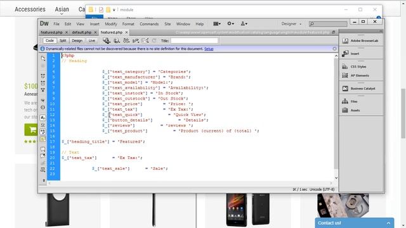The width and height of the screenshot is (406, 228).
Task: Click the Title input field
Action: coord(194,41)
